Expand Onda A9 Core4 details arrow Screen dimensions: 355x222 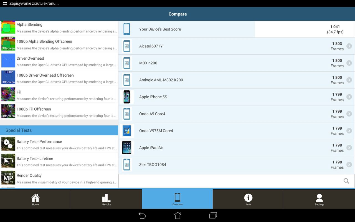point(349,114)
